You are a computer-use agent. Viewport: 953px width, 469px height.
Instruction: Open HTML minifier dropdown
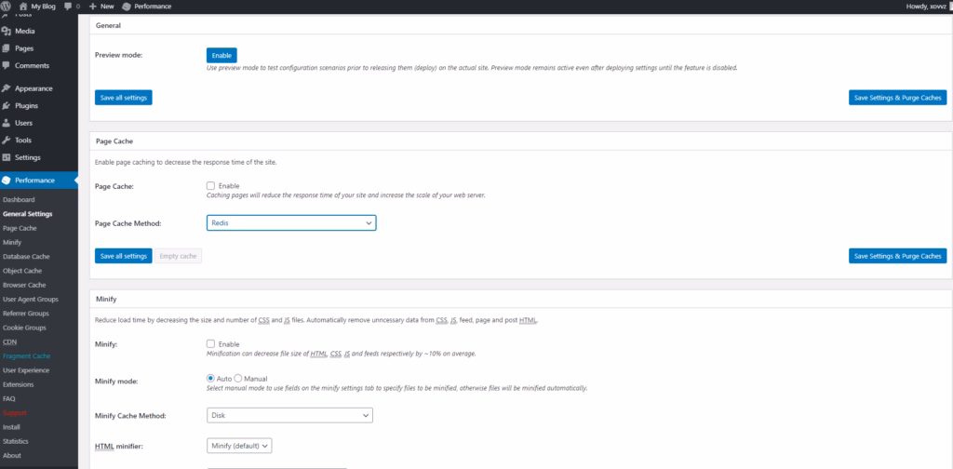(x=239, y=446)
